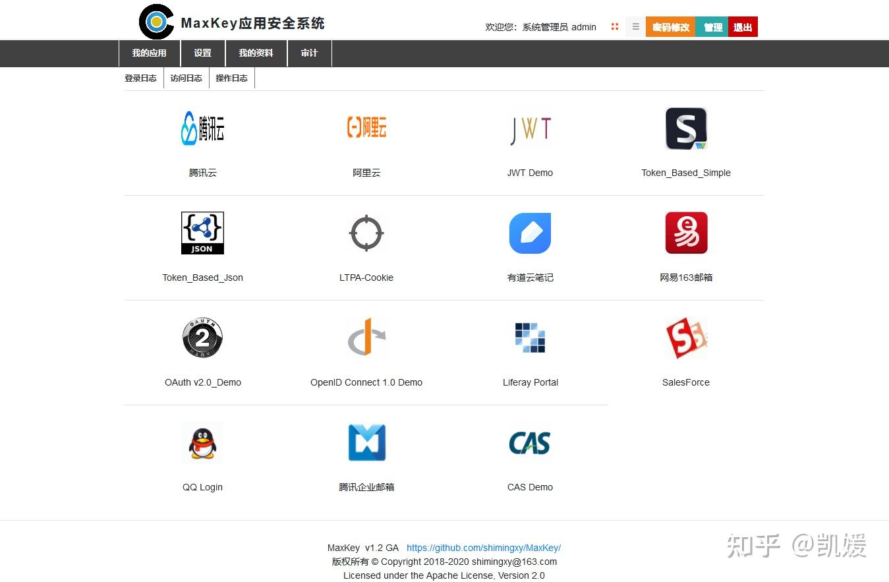
Task: Switch to list view layout
Action: coord(635,26)
